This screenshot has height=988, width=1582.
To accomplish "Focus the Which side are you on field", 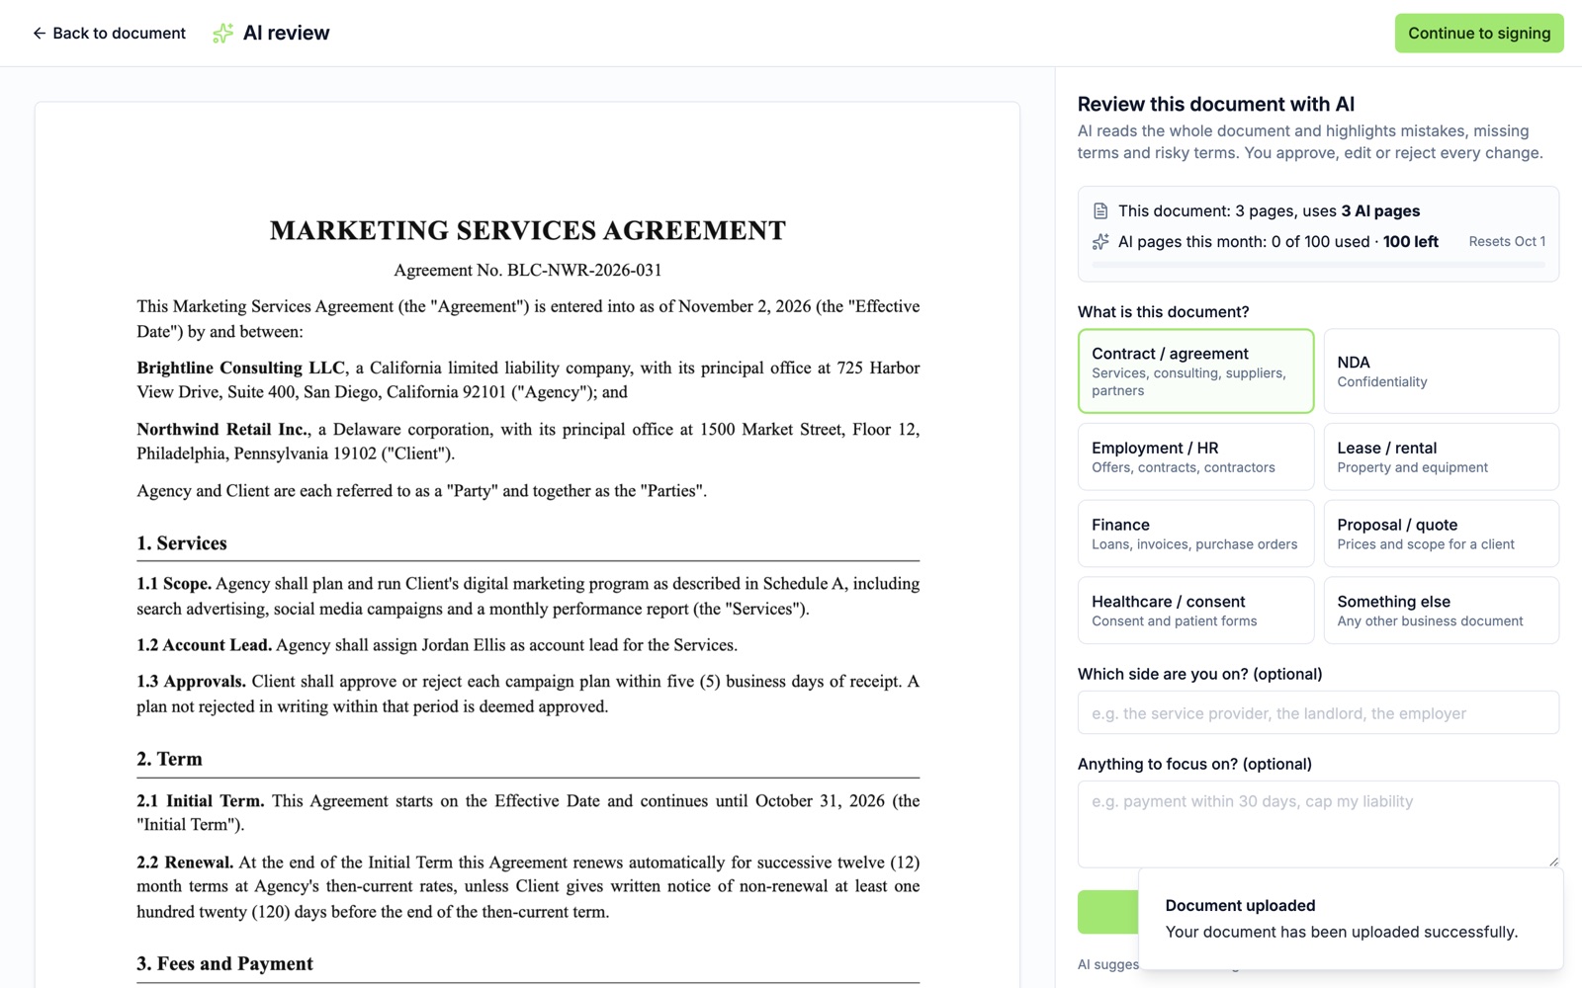I will click(1318, 712).
